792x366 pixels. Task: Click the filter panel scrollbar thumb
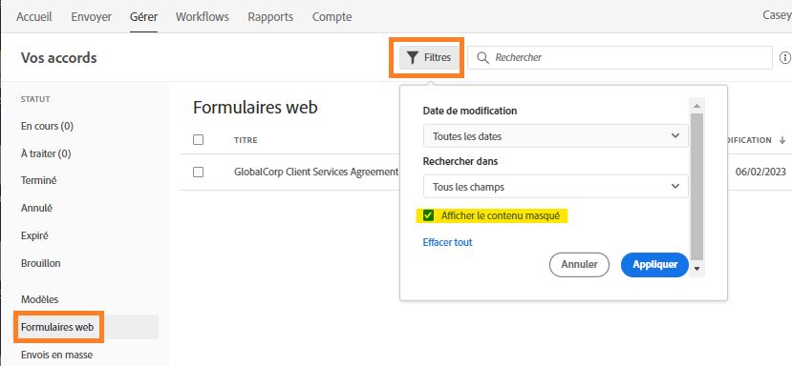[x=697, y=186]
